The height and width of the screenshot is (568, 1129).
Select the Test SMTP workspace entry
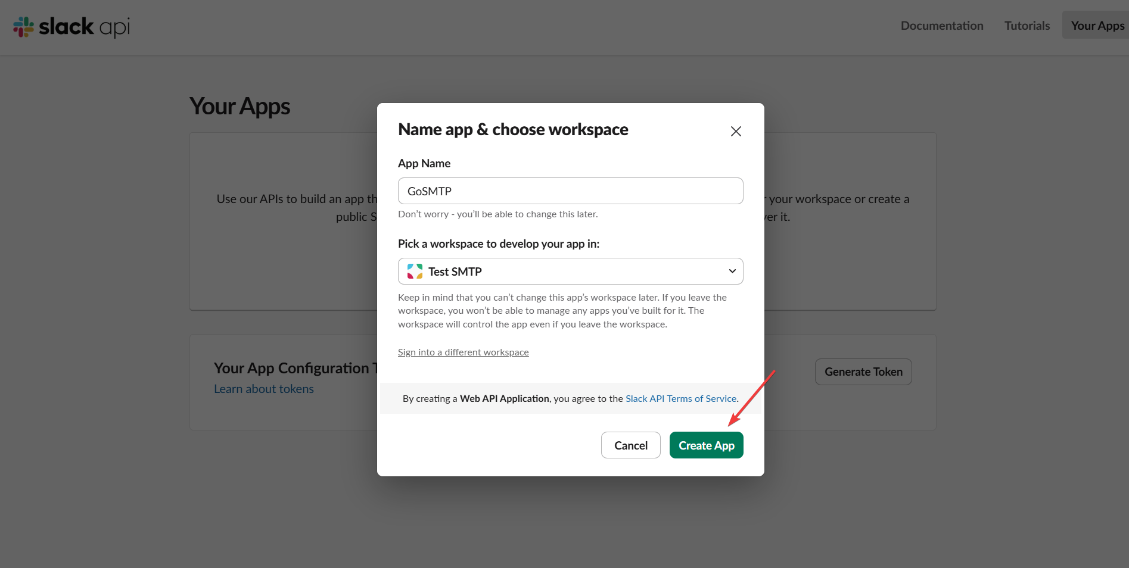click(x=455, y=271)
